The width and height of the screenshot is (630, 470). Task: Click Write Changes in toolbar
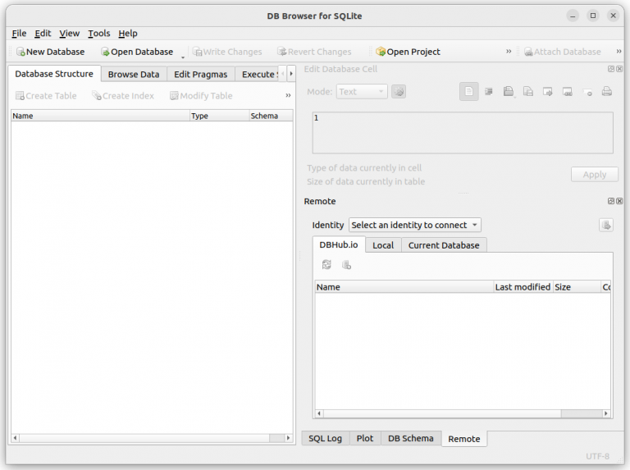[227, 52]
